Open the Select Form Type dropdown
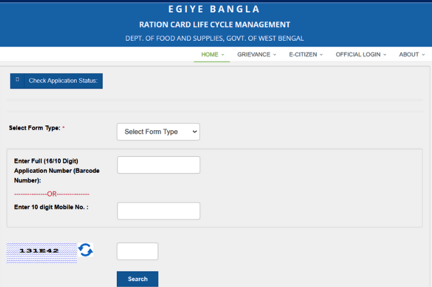 pyautogui.click(x=158, y=132)
